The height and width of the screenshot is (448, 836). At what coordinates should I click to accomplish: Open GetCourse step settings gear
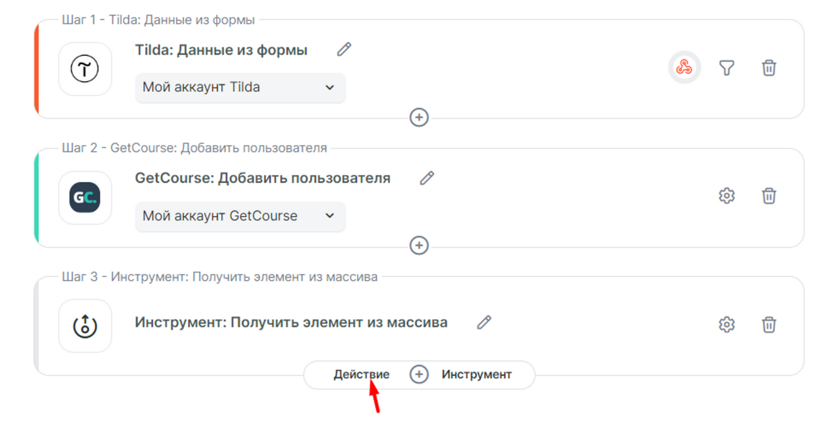[x=726, y=196]
